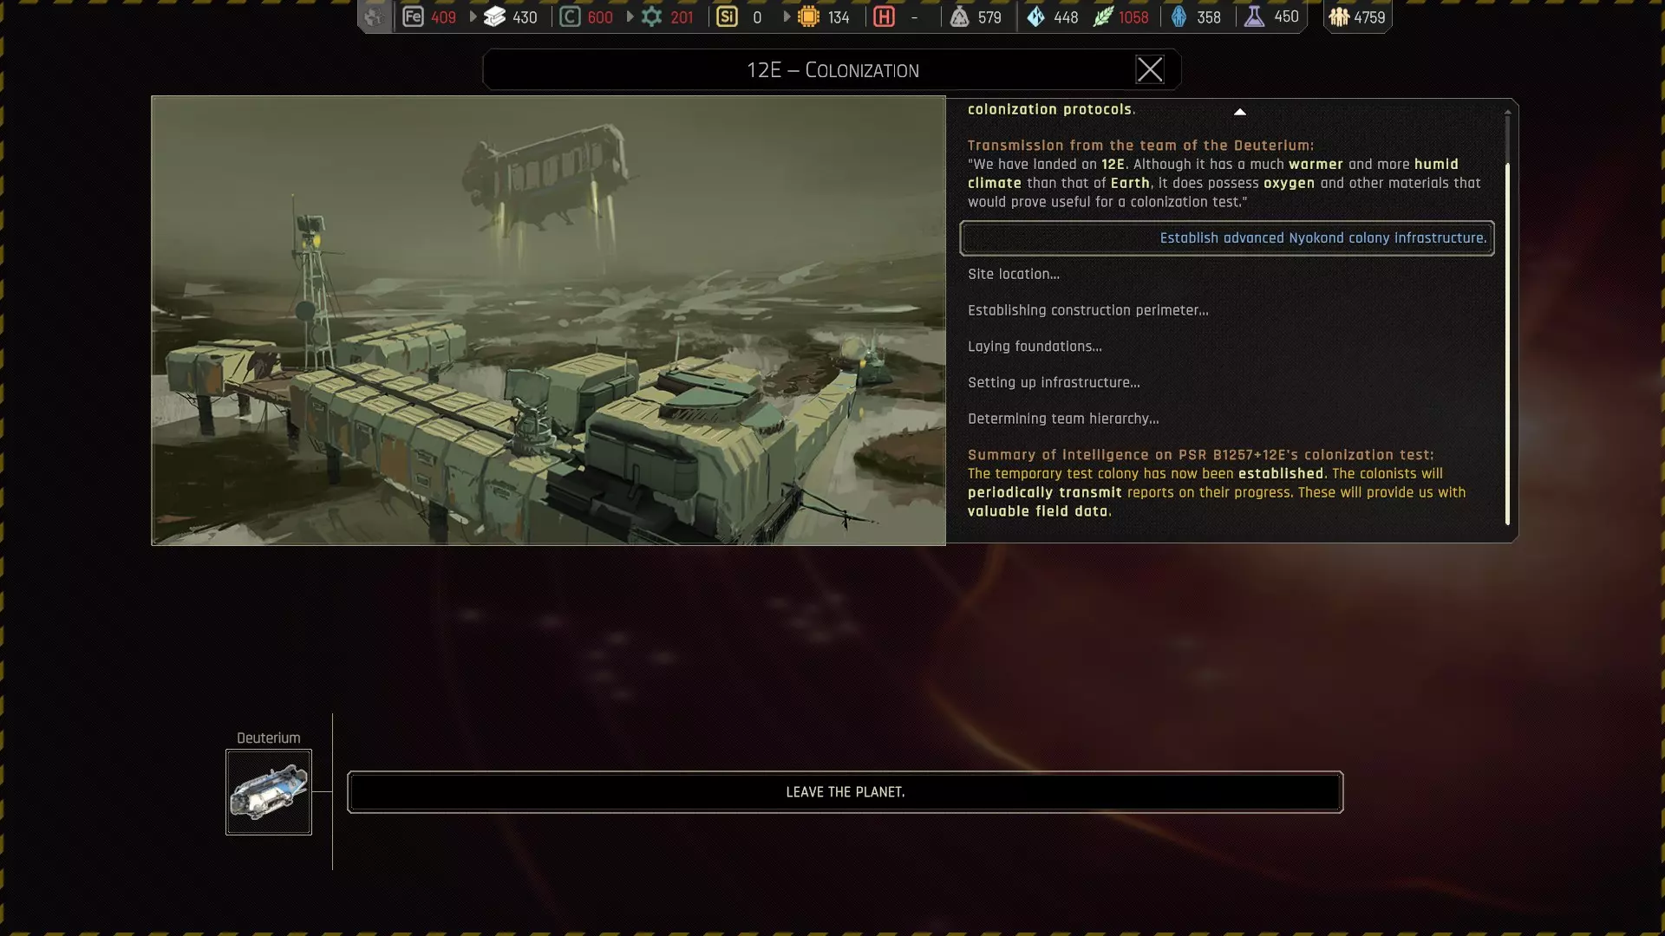The height and width of the screenshot is (936, 1665).
Task: Click the metal plates resource icon
Action: [x=494, y=16]
